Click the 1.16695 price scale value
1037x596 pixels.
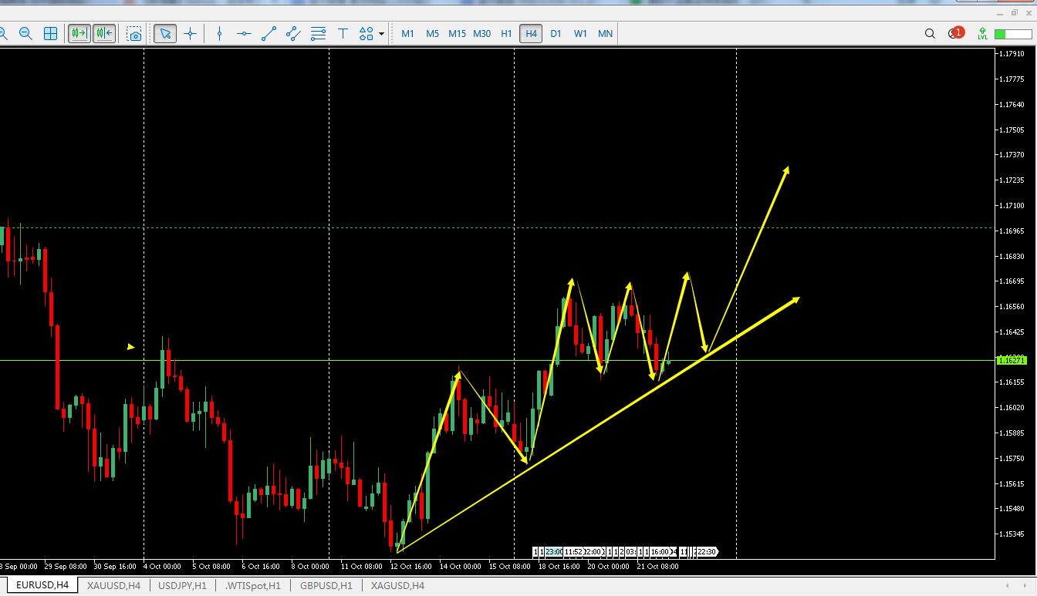[1011, 281]
